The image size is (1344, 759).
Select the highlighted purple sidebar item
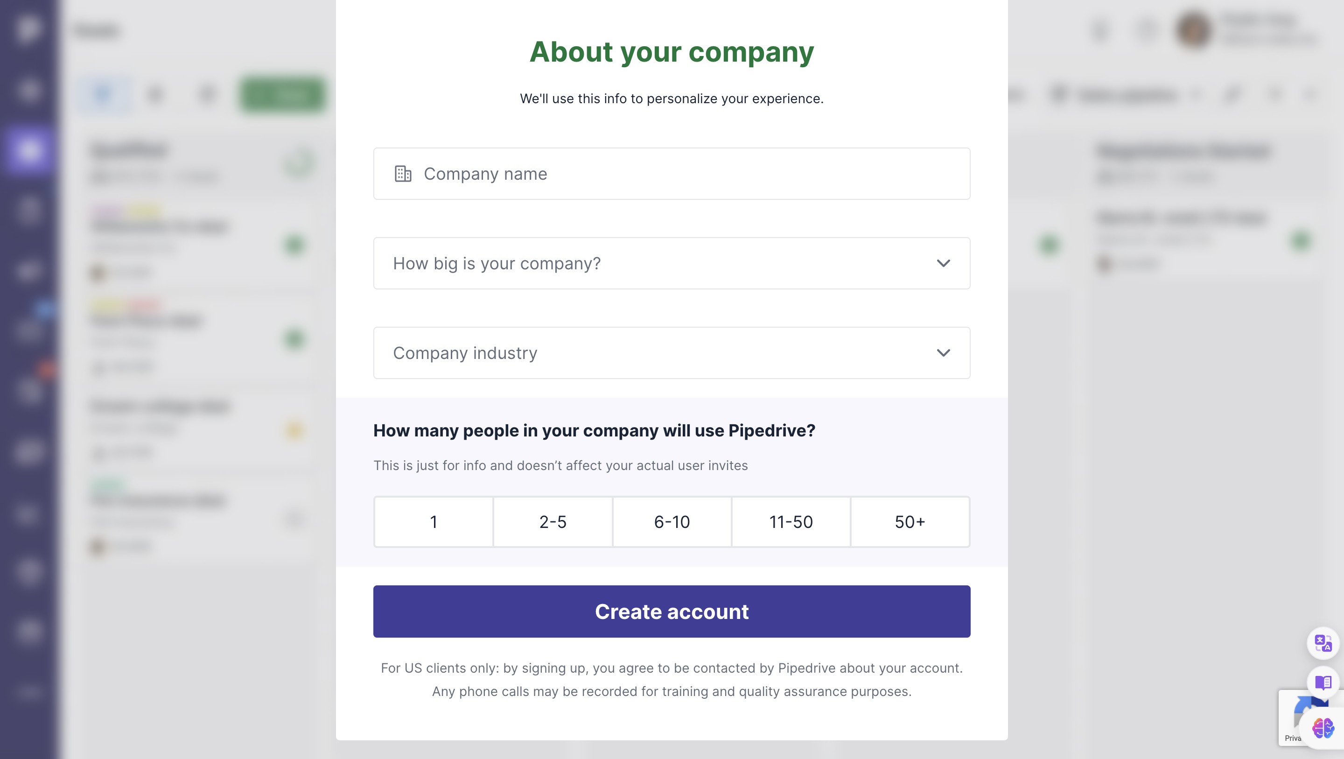tap(28, 150)
